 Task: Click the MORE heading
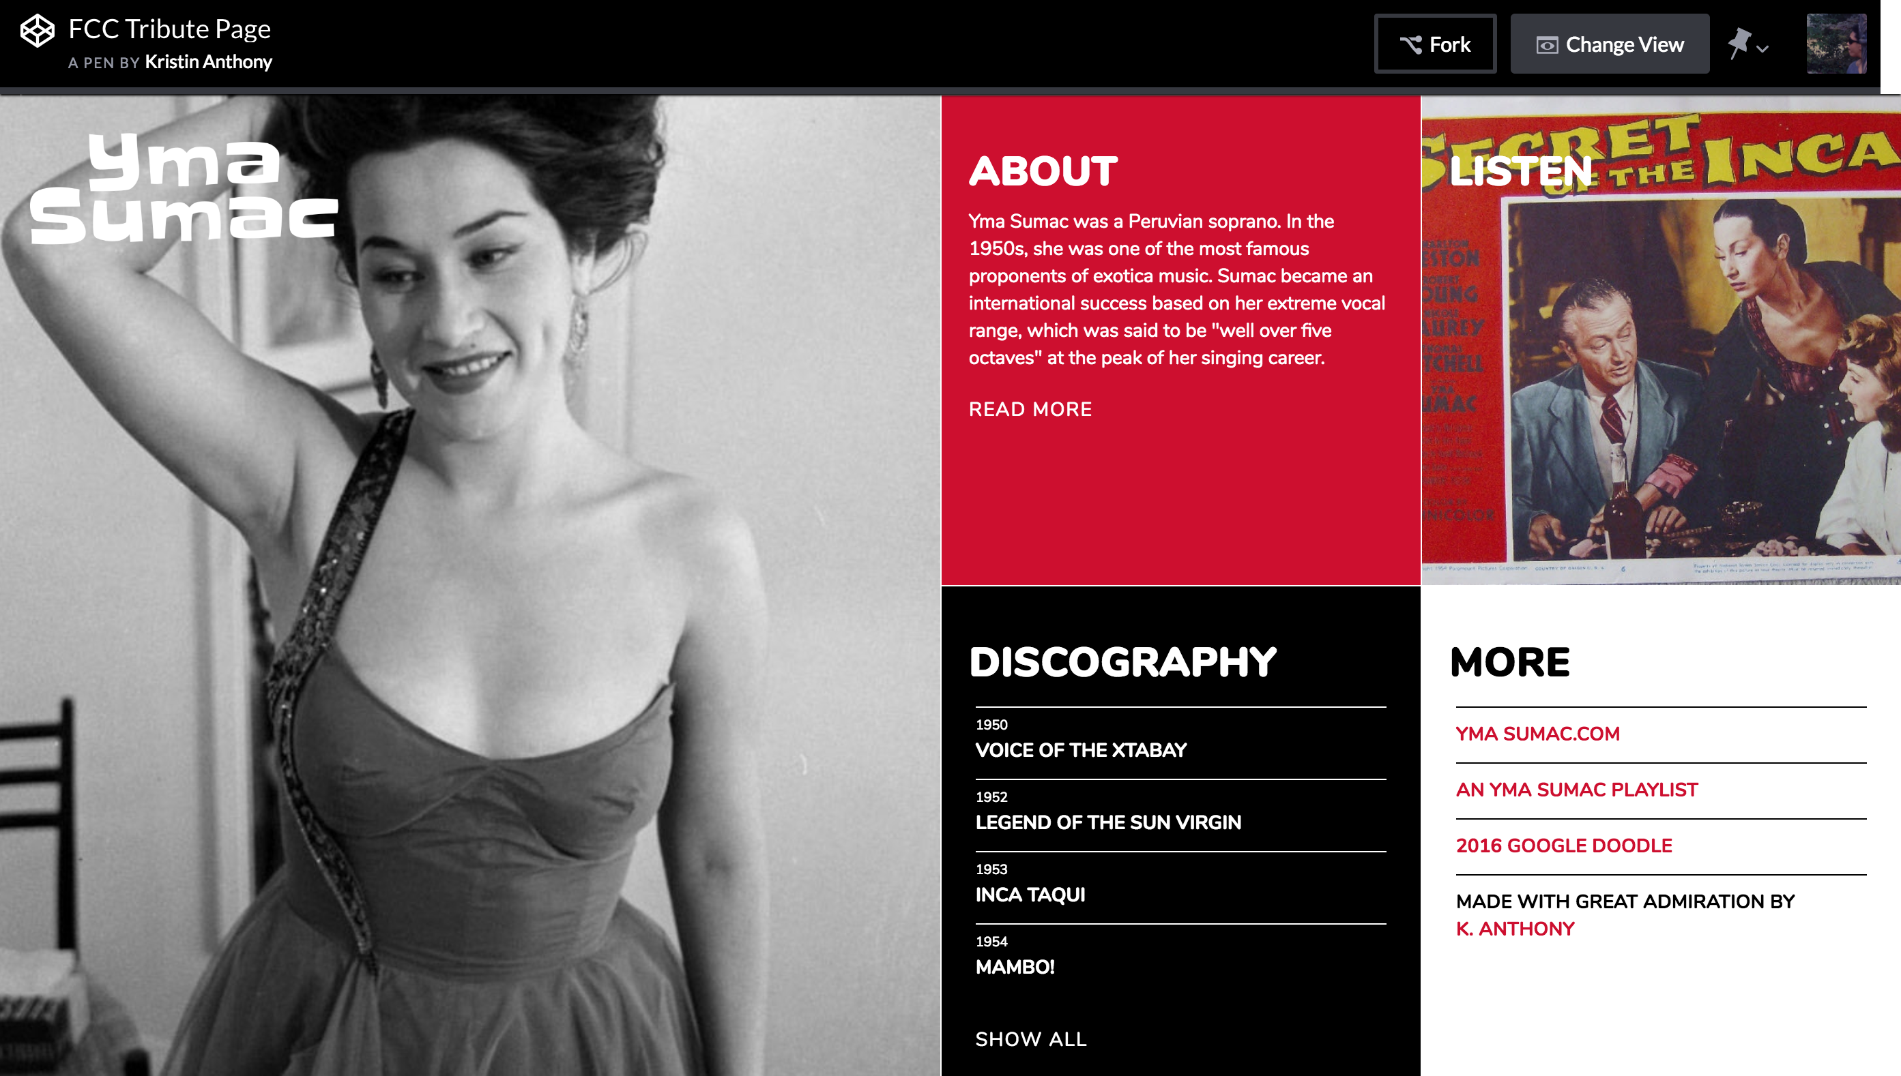click(1510, 662)
